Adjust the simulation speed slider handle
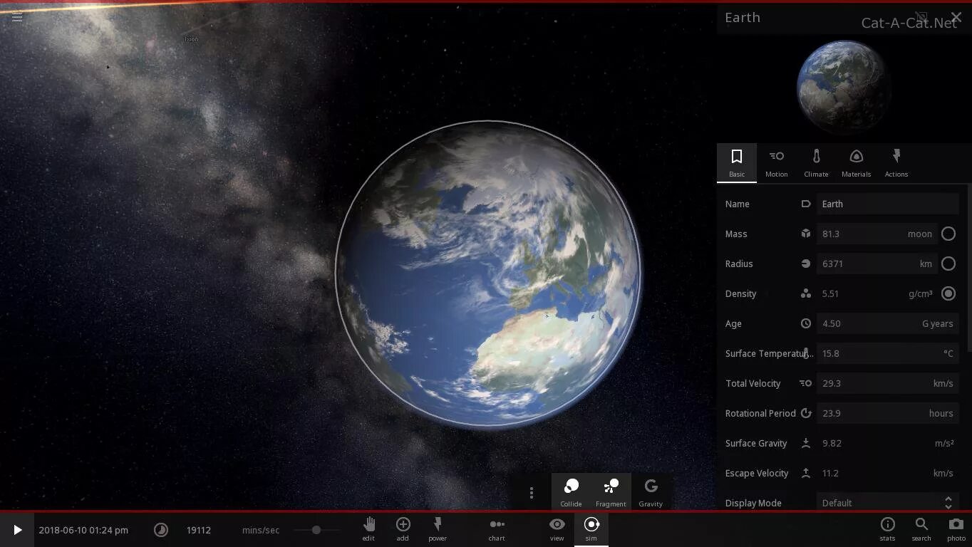Viewport: 972px width, 547px height. coord(316,530)
